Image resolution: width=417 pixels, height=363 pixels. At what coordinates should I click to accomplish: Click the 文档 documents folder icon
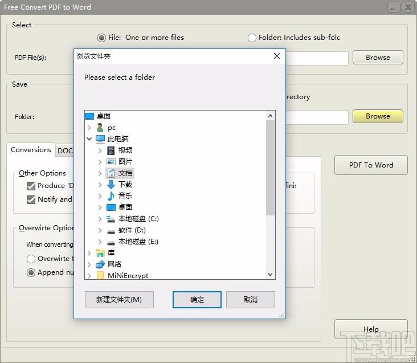tap(111, 173)
